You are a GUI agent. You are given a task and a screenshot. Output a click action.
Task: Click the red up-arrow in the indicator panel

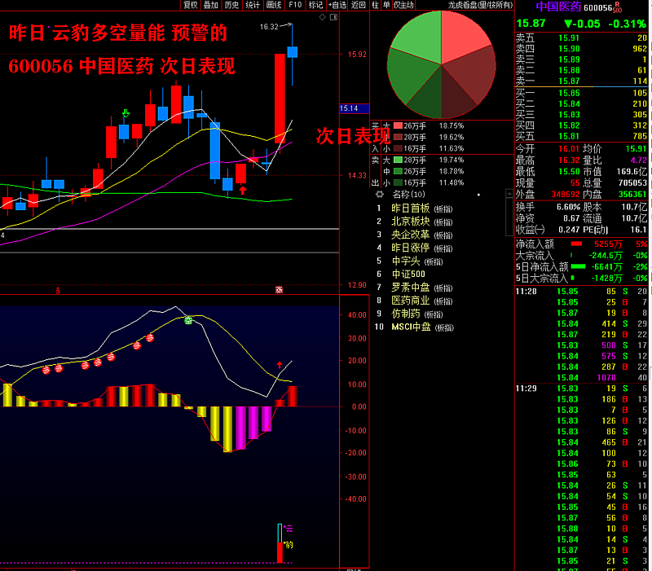tap(280, 366)
